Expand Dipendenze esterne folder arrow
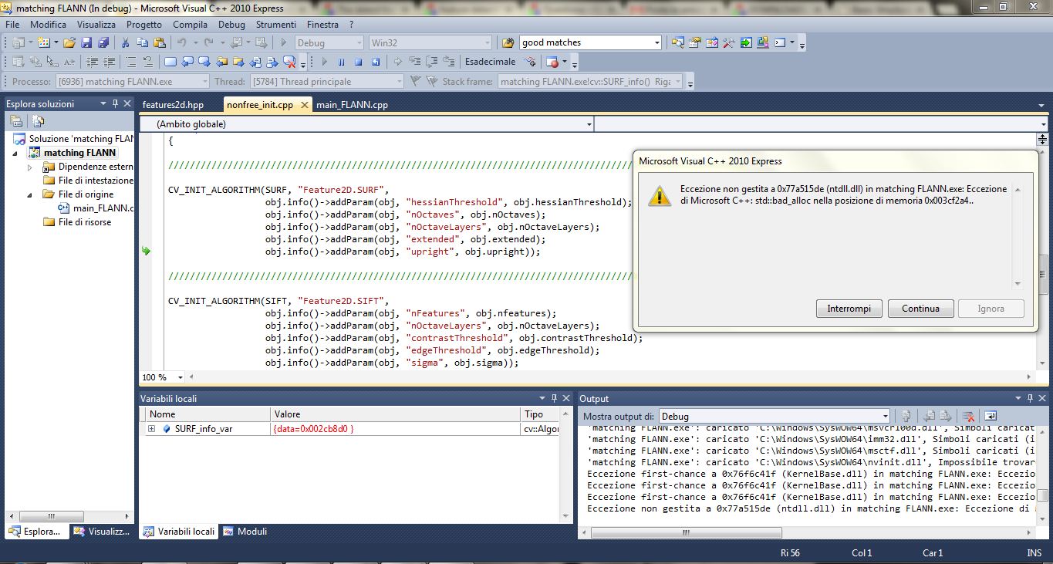The width and height of the screenshot is (1053, 564). tap(30, 167)
